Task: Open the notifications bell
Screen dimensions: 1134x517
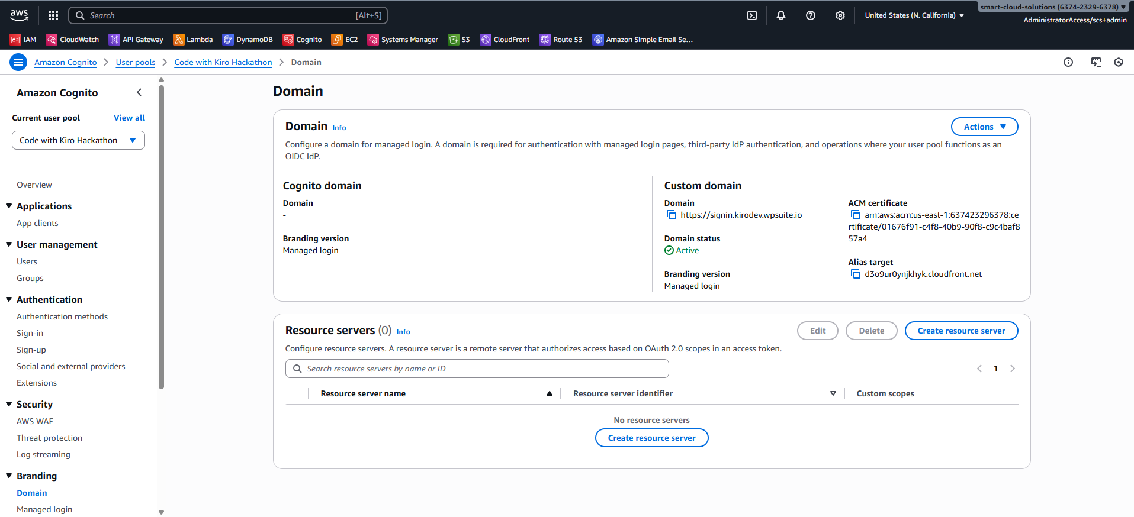Action: point(781,15)
